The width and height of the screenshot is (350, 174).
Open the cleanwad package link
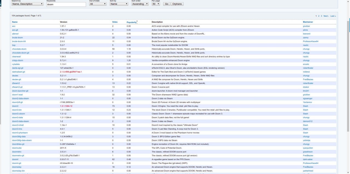(x=16, y=57)
